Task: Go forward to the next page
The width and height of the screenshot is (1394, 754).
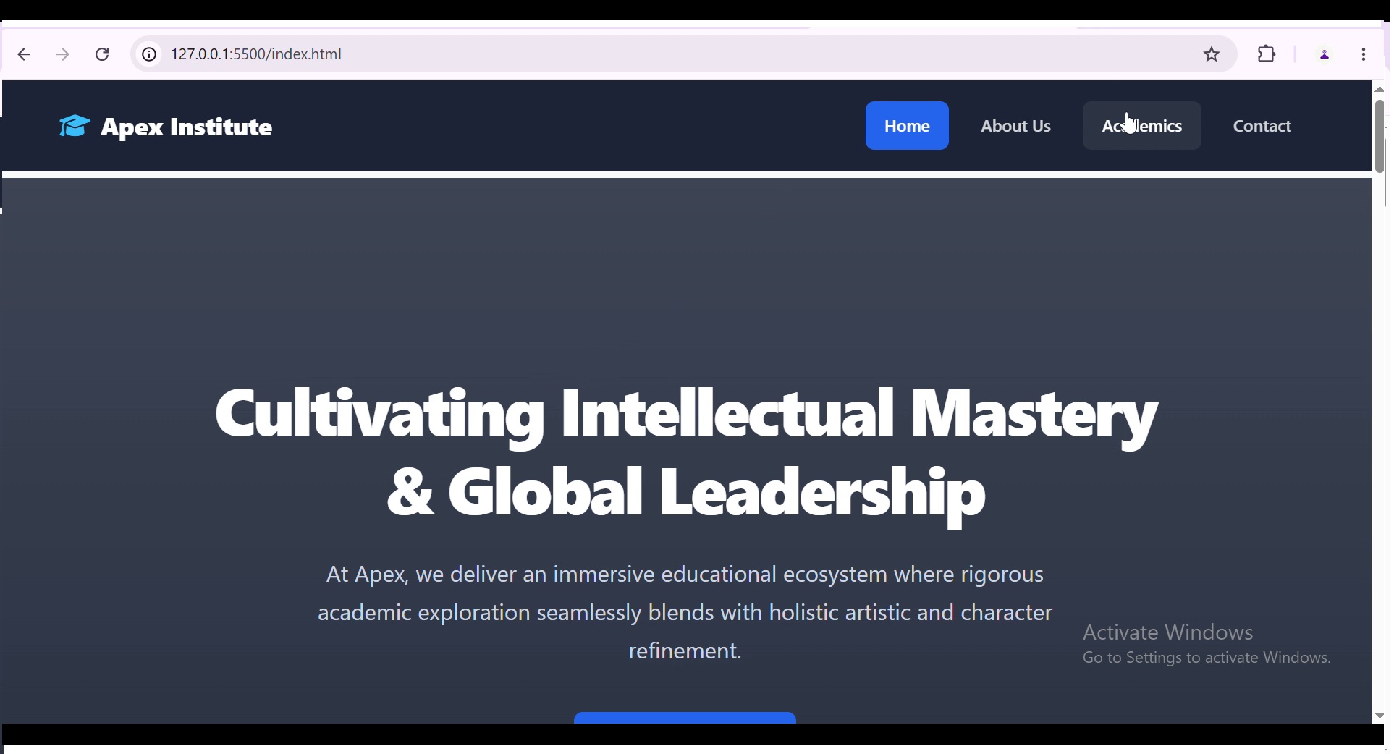Action: 64,55
